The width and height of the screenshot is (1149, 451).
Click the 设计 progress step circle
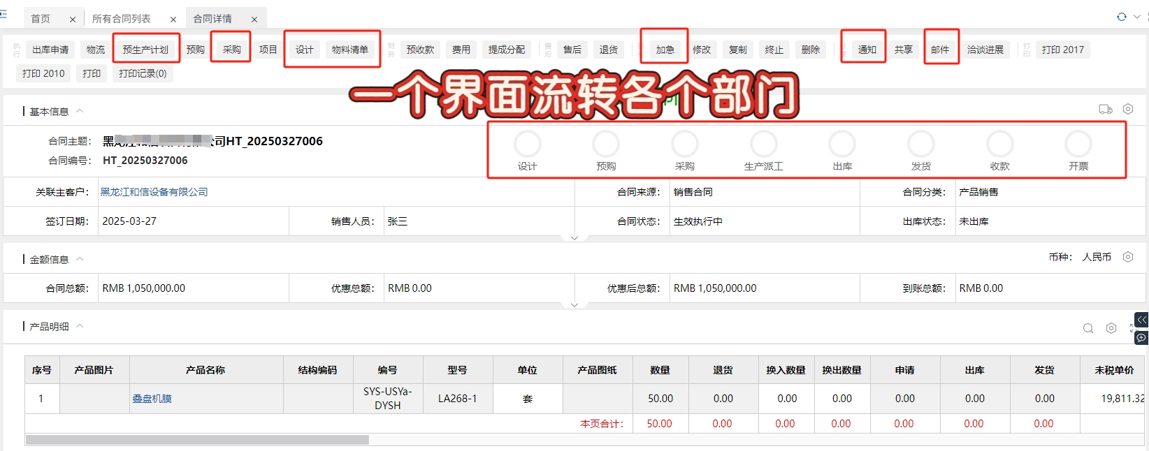[x=528, y=144]
